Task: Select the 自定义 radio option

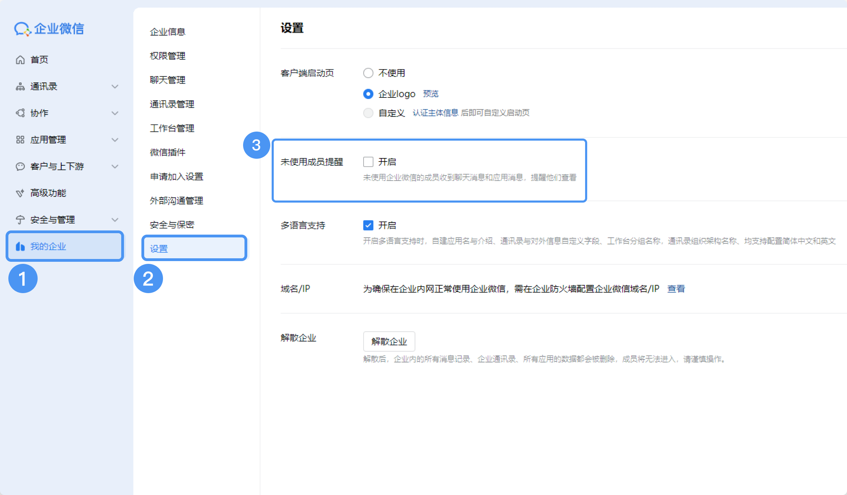Action: coord(368,113)
